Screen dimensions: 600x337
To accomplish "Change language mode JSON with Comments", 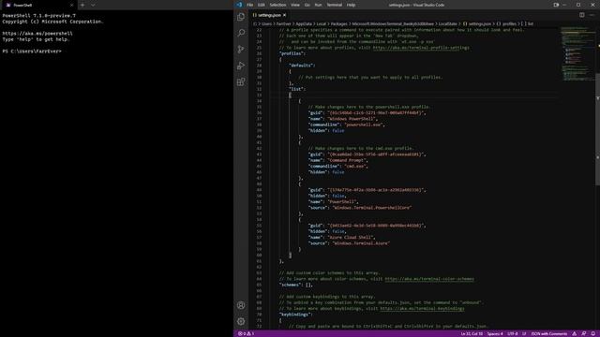I will 549,333.
